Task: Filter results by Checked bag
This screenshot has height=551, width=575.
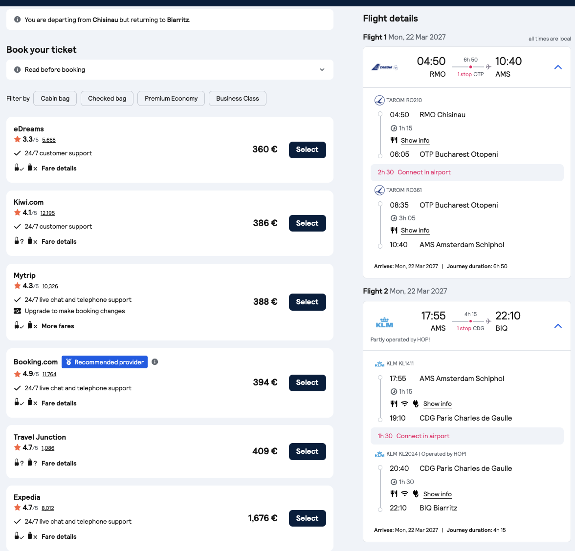Action: coord(107,99)
